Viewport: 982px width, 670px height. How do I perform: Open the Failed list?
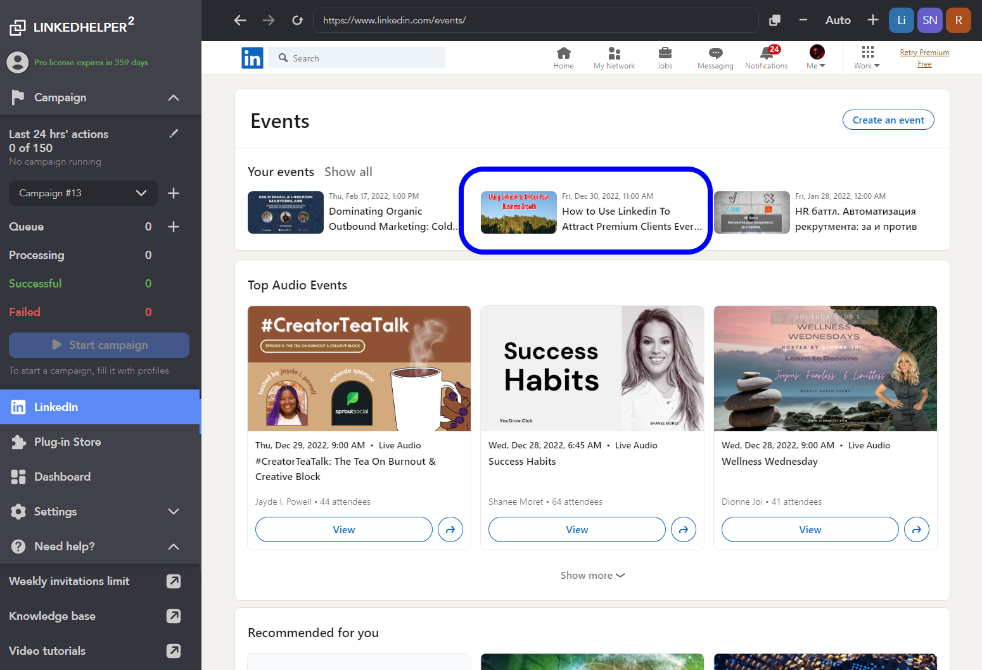tap(80, 312)
